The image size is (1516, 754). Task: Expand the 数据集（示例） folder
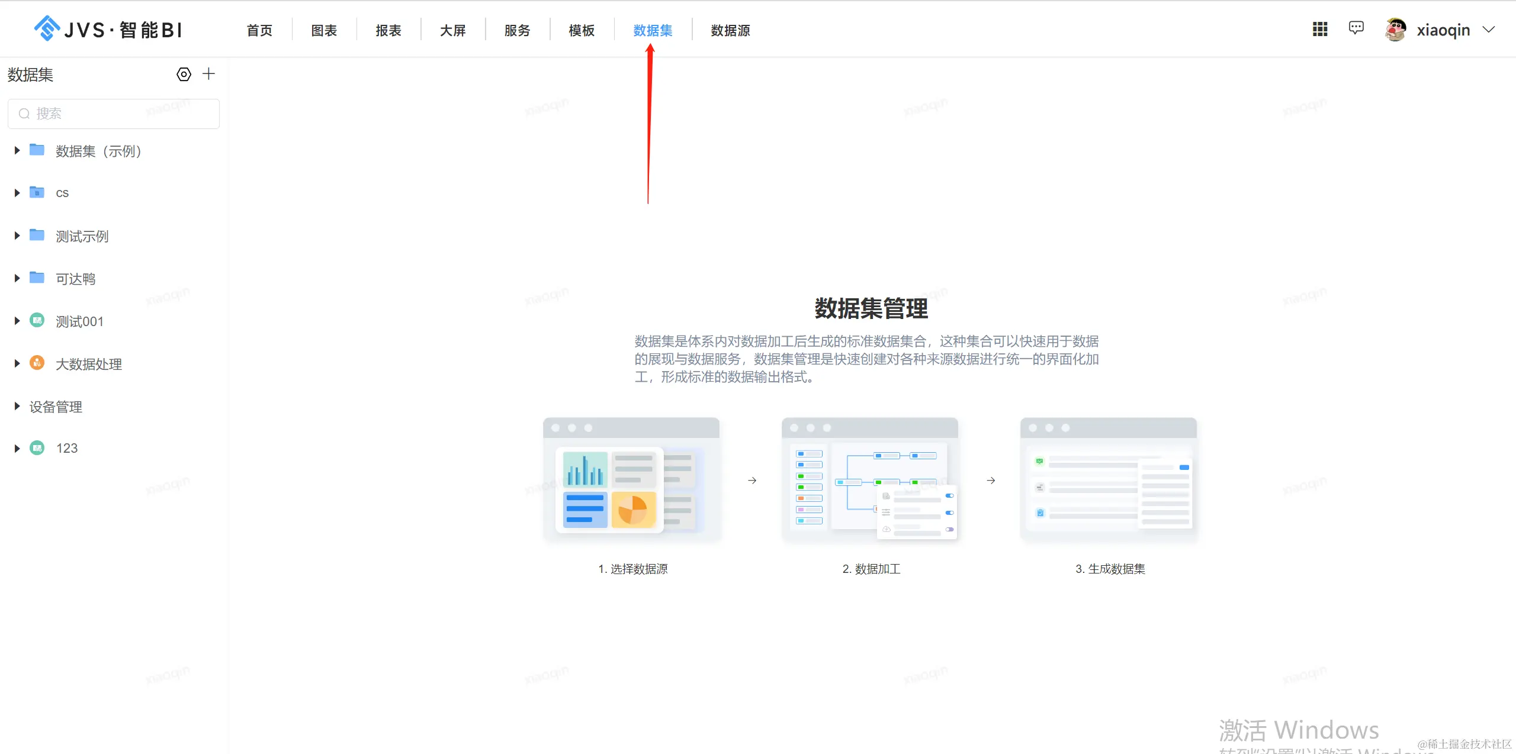point(17,151)
